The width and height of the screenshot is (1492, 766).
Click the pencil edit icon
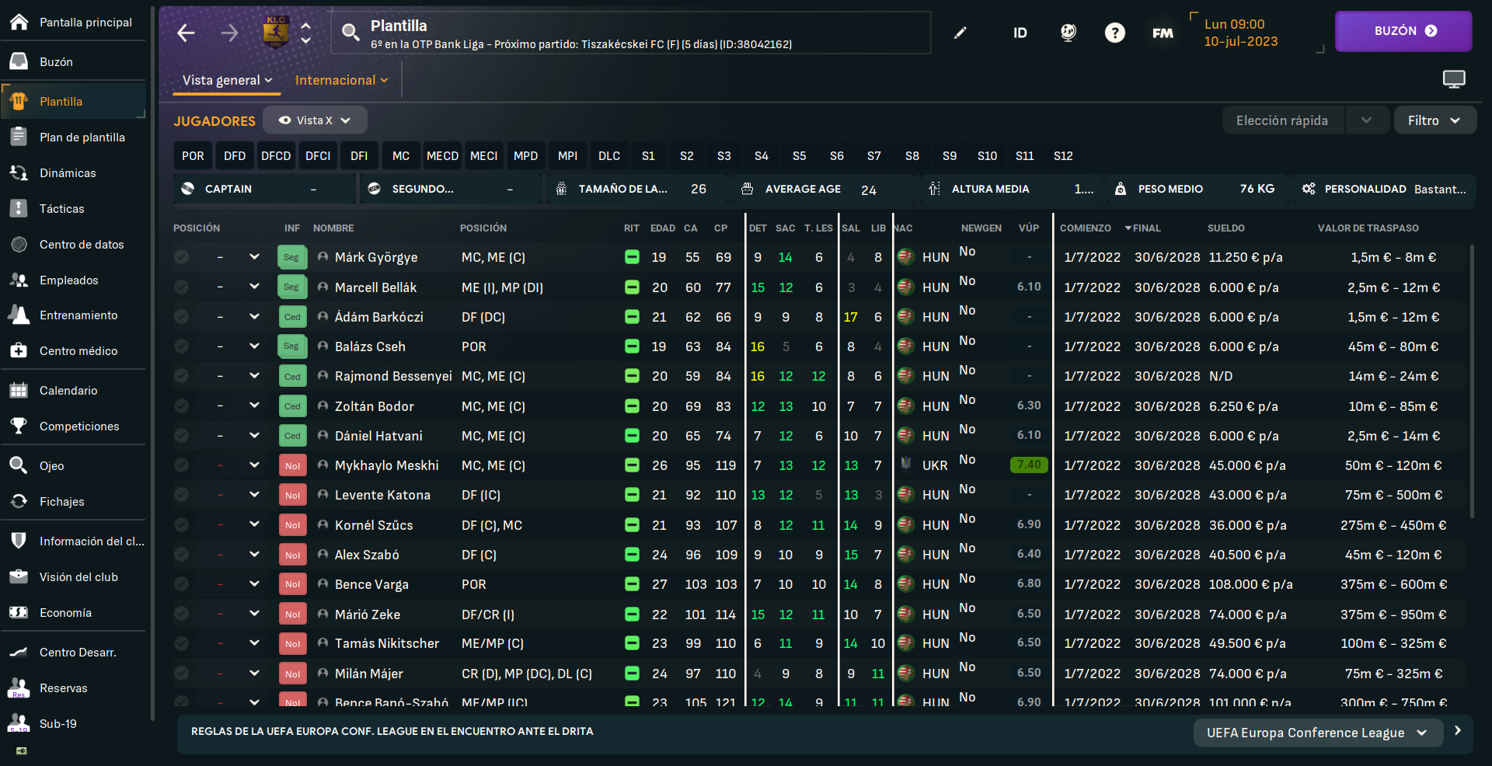click(x=960, y=33)
